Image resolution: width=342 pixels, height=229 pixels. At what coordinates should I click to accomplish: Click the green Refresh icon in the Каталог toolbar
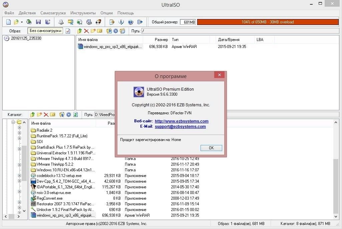pyautogui.click(x=75, y=114)
